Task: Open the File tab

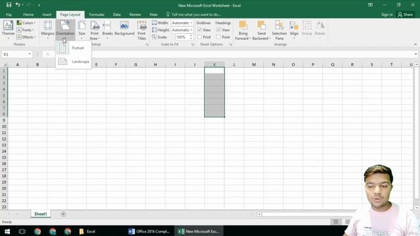Action: (9, 14)
